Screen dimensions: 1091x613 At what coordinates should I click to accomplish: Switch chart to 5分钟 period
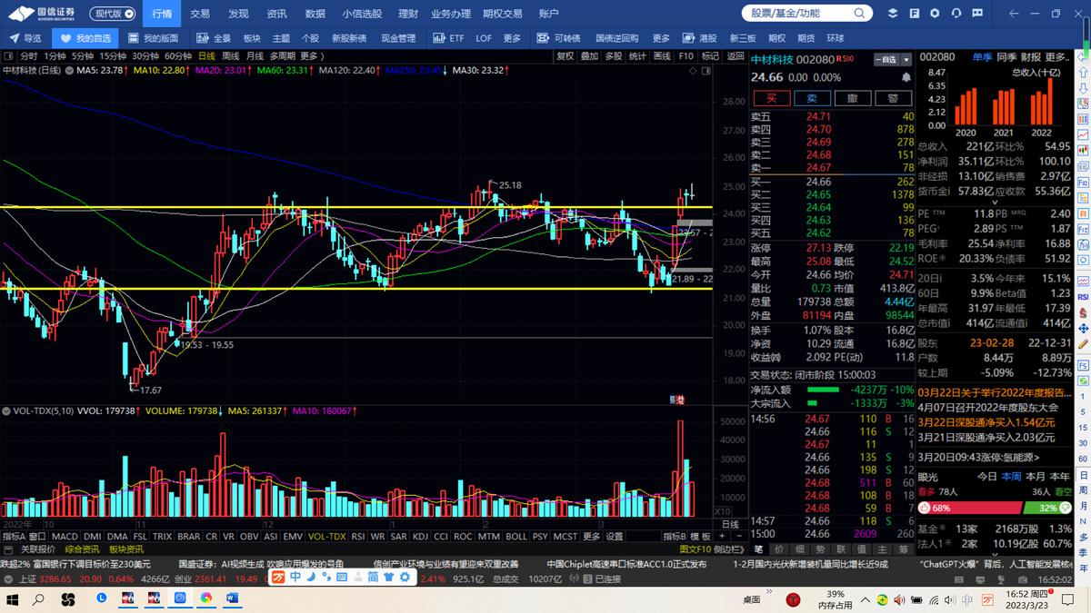click(83, 56)
